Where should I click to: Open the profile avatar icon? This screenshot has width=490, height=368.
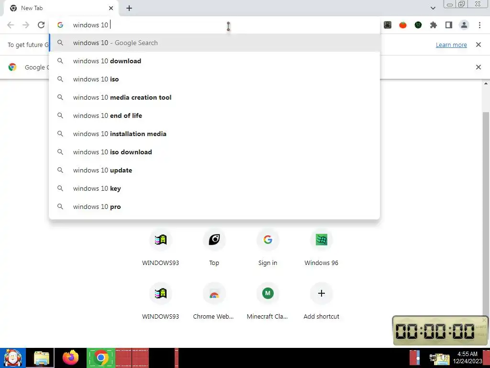(464, 25)
